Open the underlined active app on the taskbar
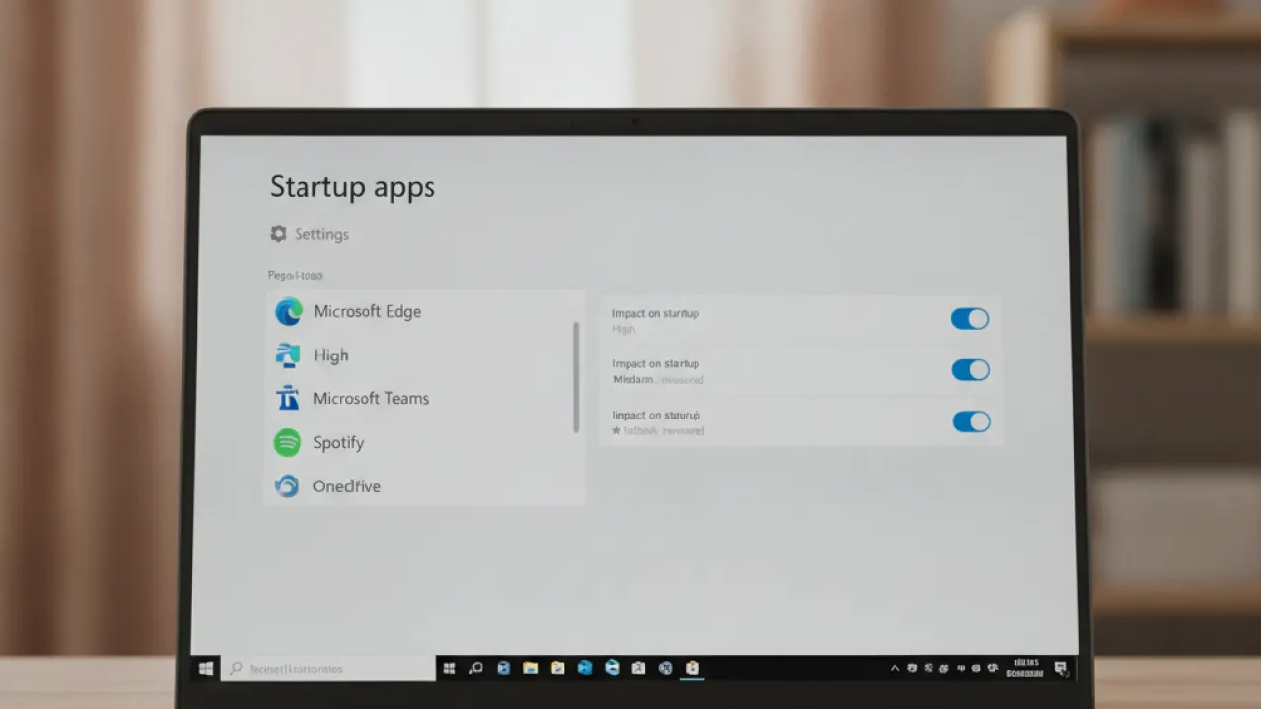 pyautogui.click(x=693, y=668)
